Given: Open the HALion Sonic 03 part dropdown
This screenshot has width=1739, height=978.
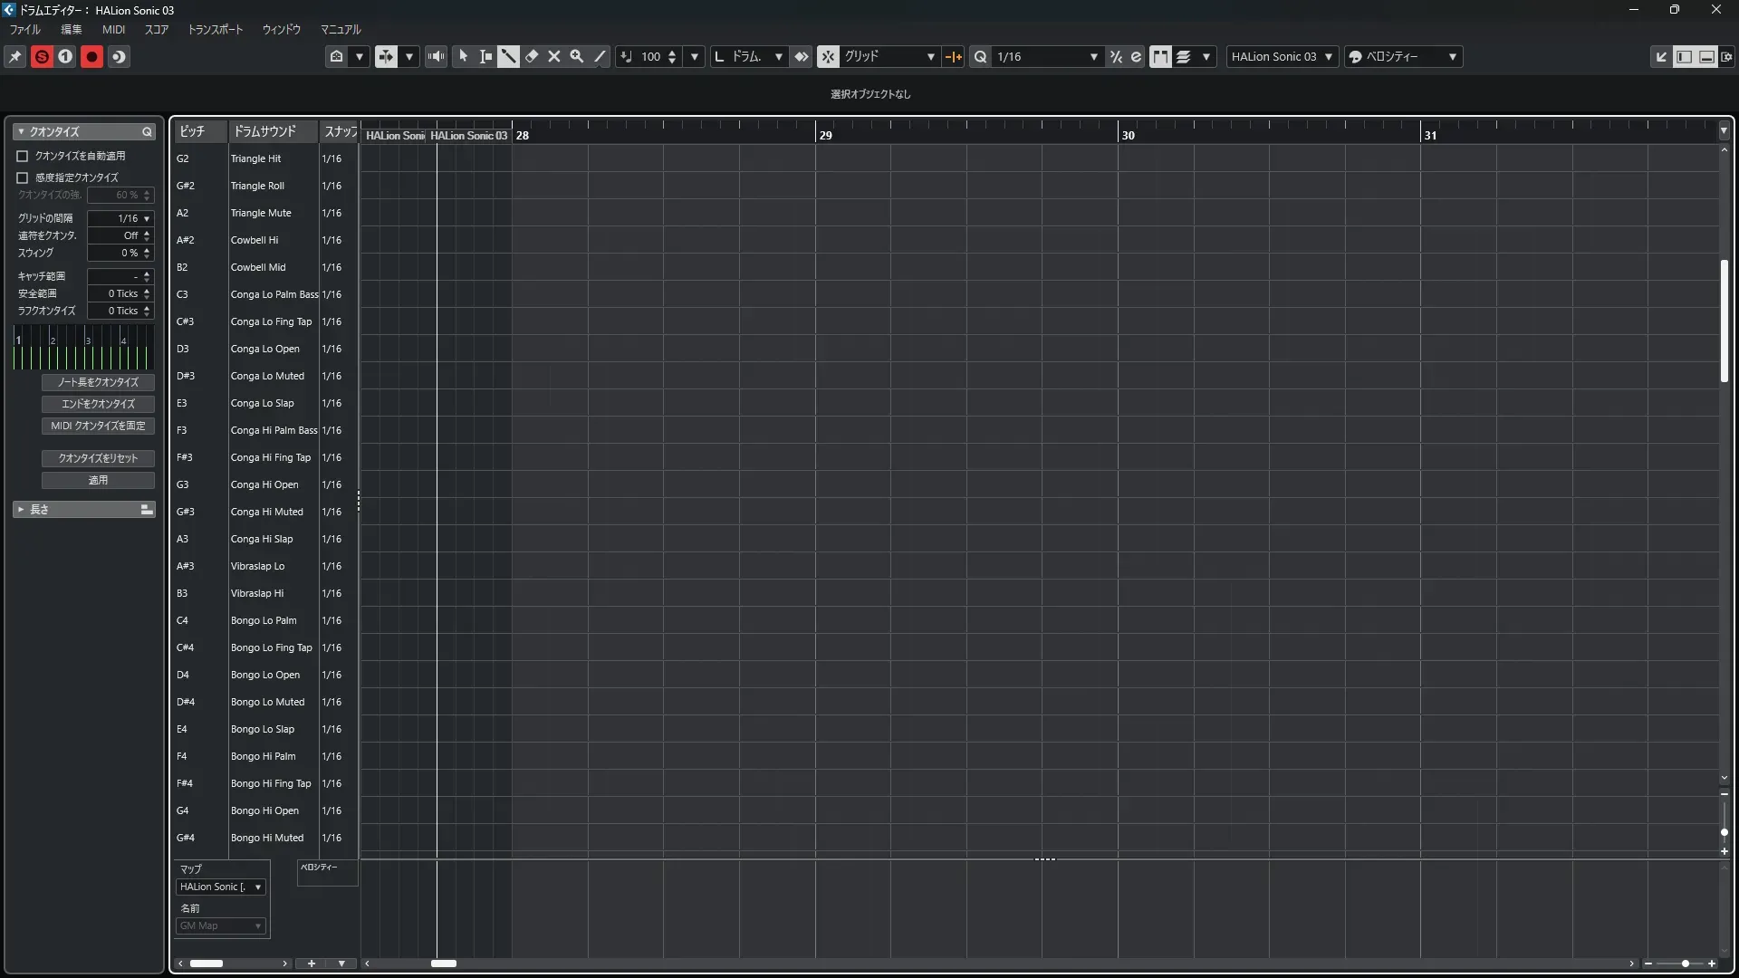Looking at the screenshot, I should pyautogui.click(x=1282, y=57).
